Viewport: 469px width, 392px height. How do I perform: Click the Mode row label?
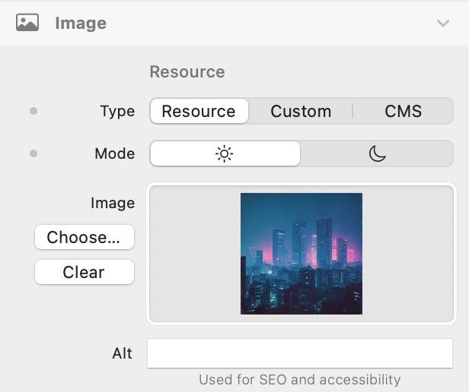(x=114, y=153)
